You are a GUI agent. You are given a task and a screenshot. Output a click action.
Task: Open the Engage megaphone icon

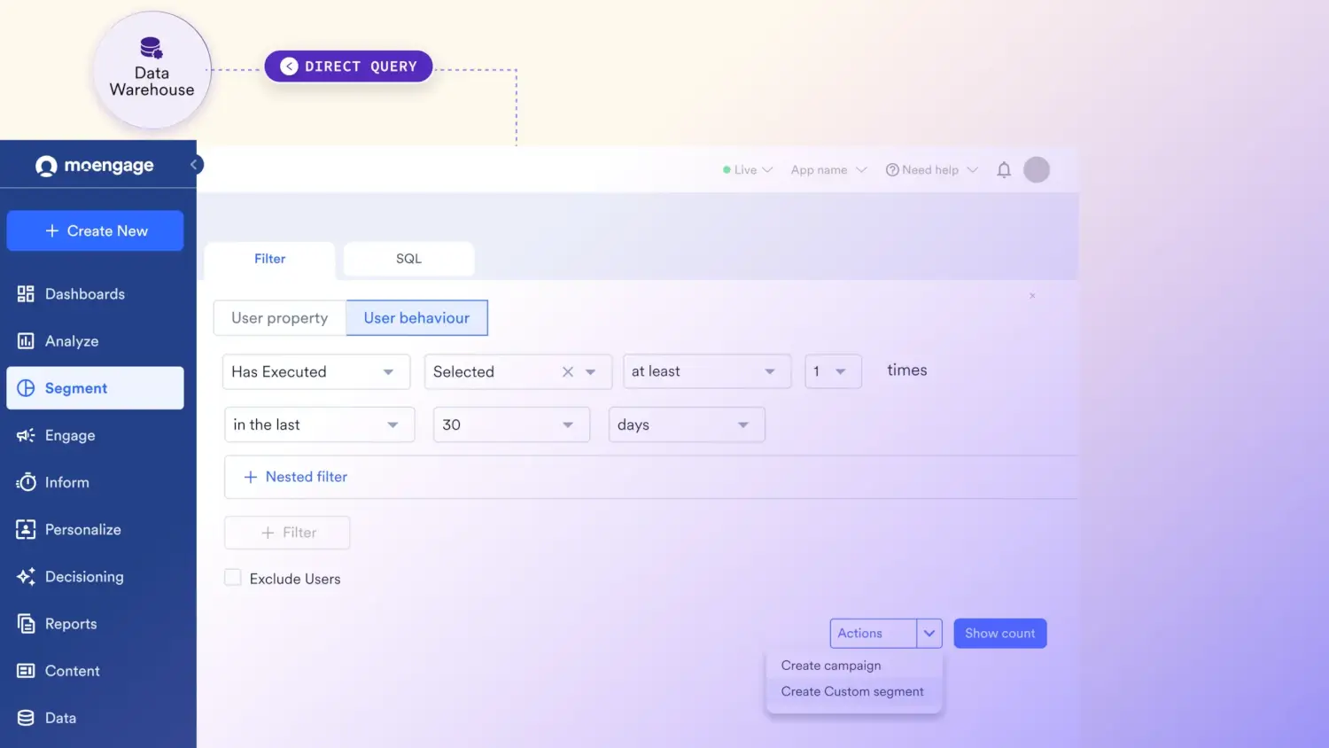coord(26,435)
